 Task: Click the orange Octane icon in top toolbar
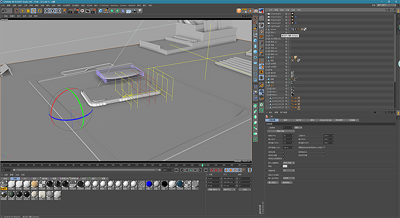point(239,10)
